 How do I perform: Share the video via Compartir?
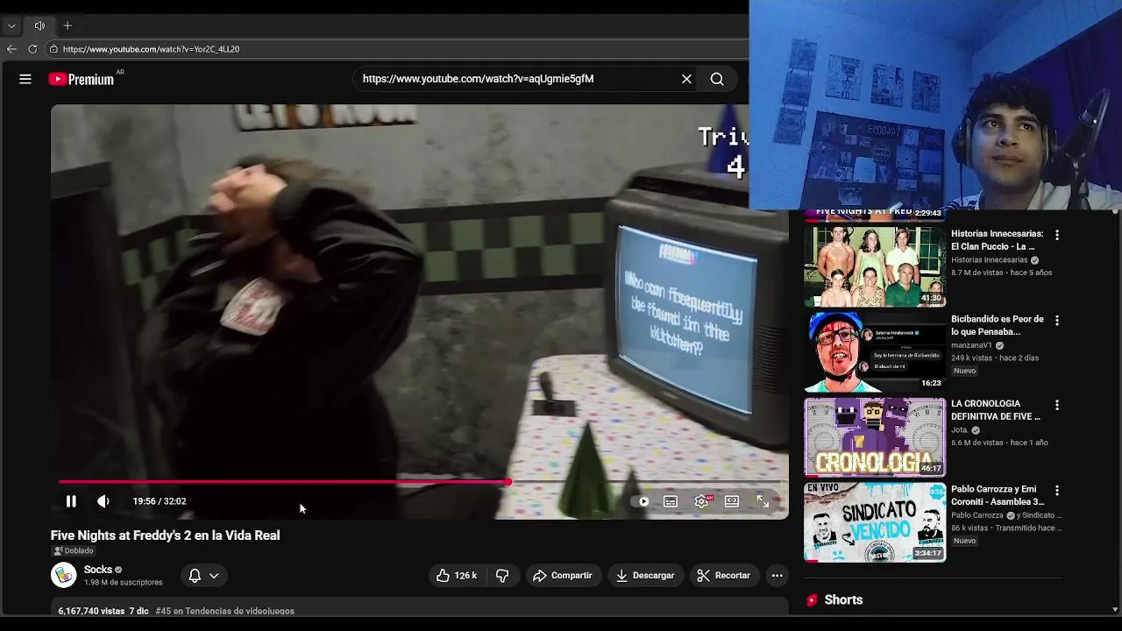click(563, 575)
